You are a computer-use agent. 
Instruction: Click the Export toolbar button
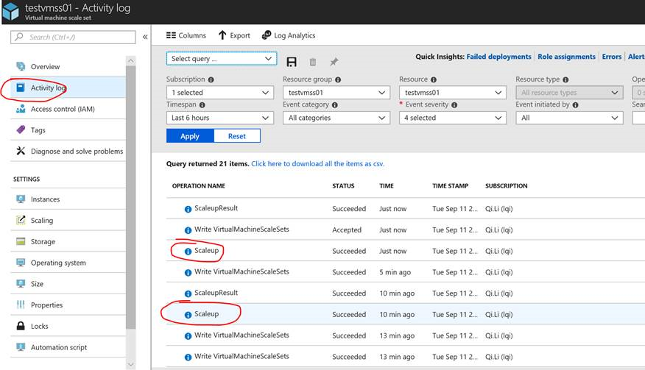pyautogui.click(x=234, y=35)
